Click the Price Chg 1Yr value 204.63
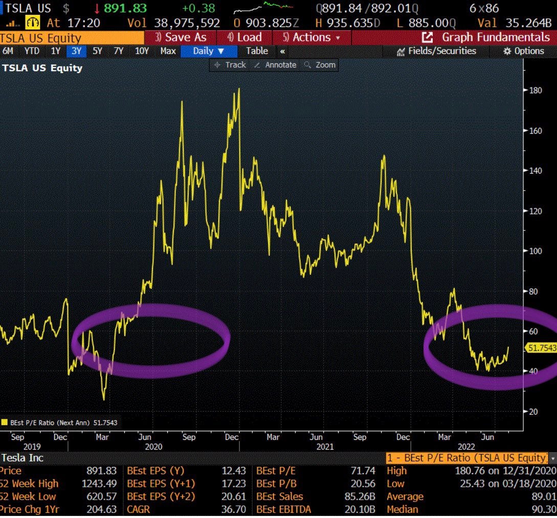This screenshot has height=518, width=557. 102,509
